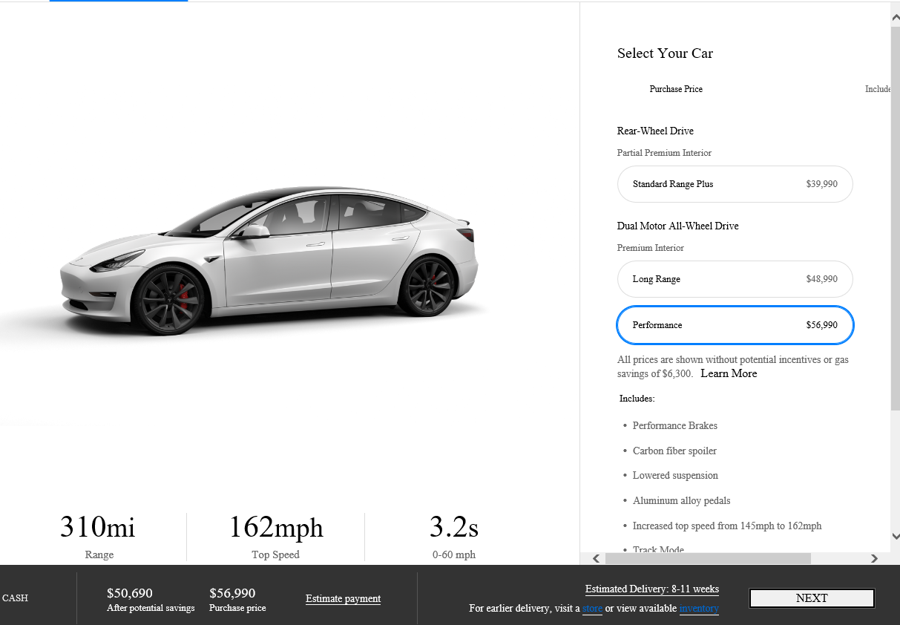Click the Estimated Delivery: 8-11 weeks link
Viewport: 900px width, 625px height.
[x=652, y=589]
